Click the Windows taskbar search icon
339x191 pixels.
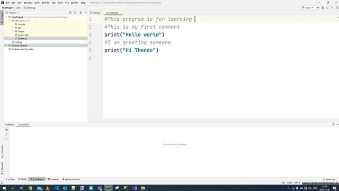(x=13, y=188)
